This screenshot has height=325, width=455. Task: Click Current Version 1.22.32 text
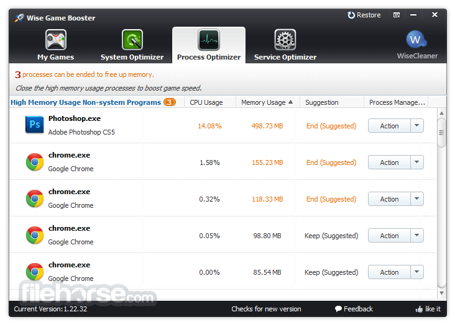tap(50, 309)
